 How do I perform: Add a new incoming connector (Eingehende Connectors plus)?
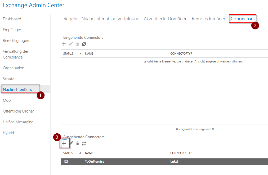click(64, 44)
